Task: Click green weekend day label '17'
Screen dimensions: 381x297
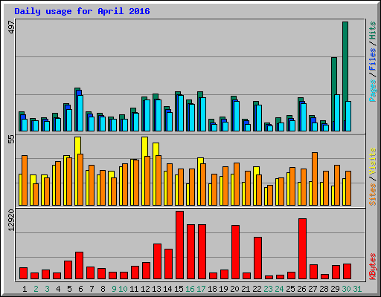Action: [201, 289]
